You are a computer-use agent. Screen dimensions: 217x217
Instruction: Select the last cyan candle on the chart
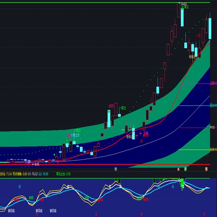coord(210,29)
